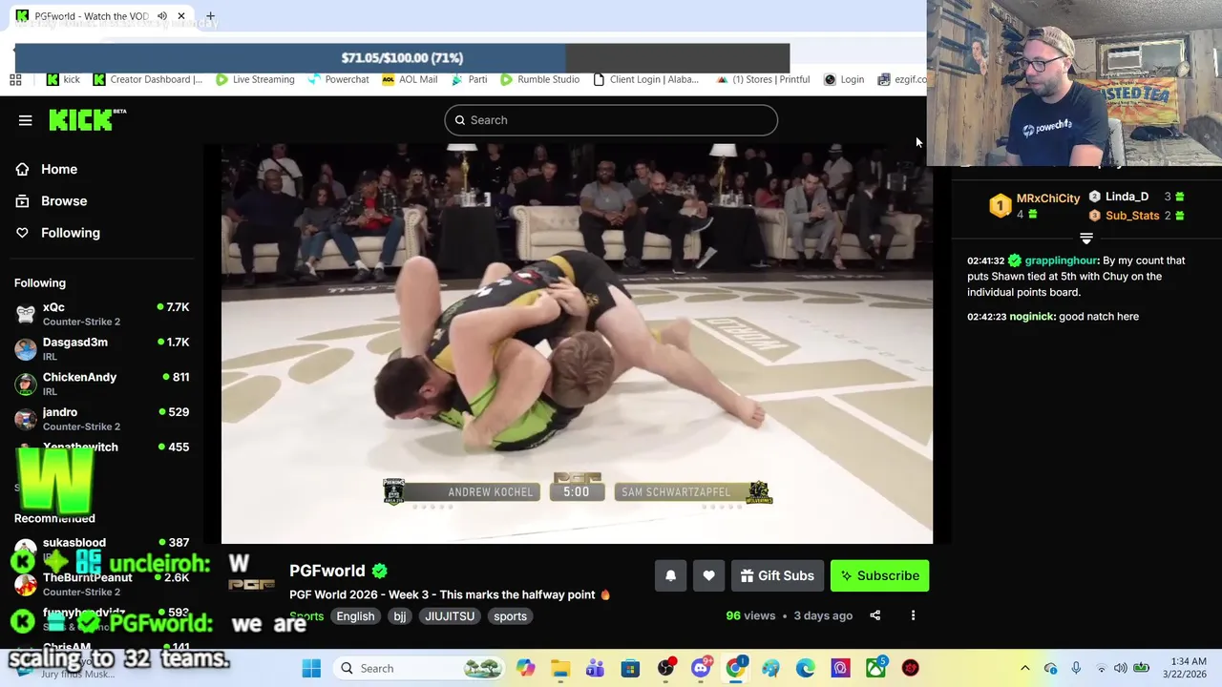Click MRxChiCity top gifter entry

(x=1034, y=205)
